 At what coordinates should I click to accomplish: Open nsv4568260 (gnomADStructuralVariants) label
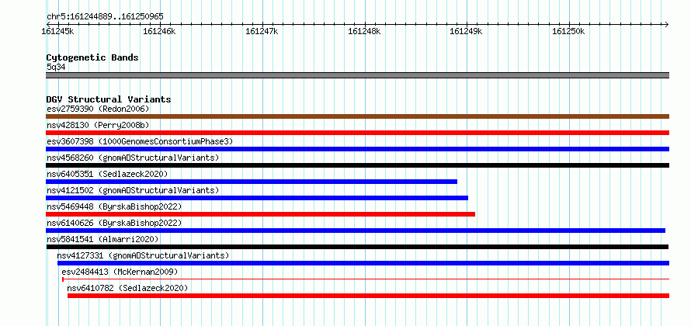click(133, 158)
